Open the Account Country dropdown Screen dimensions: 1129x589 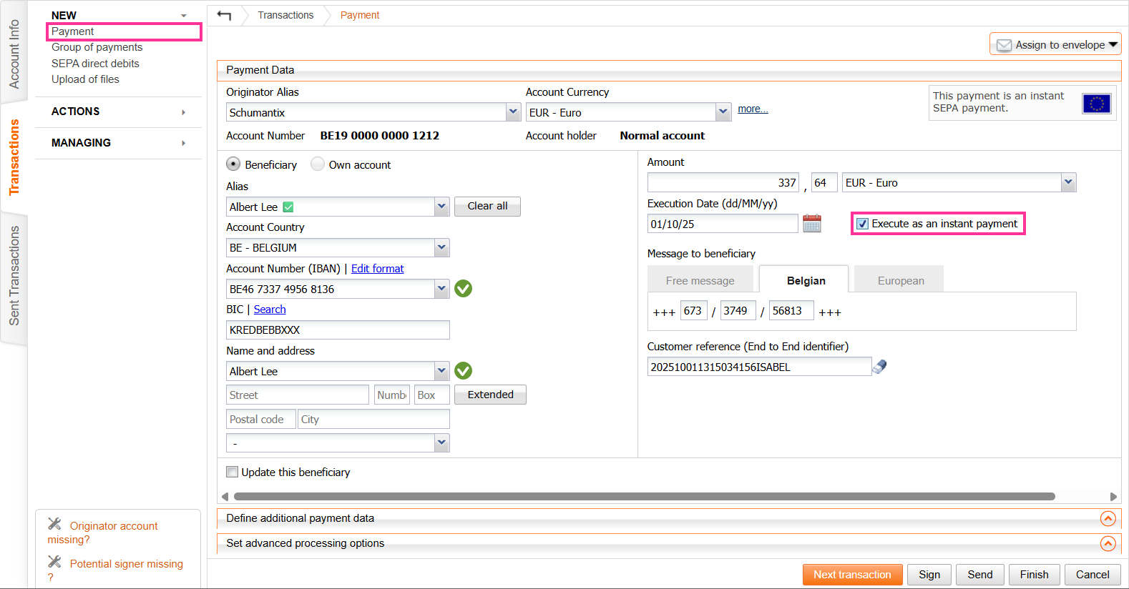pos(441,247)
